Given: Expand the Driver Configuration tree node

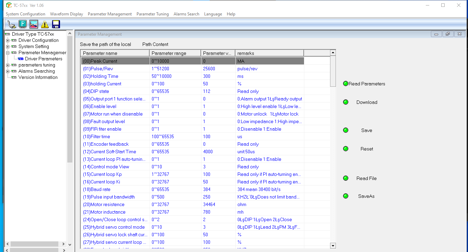Looking at the screenshot, I should (8, 40).
